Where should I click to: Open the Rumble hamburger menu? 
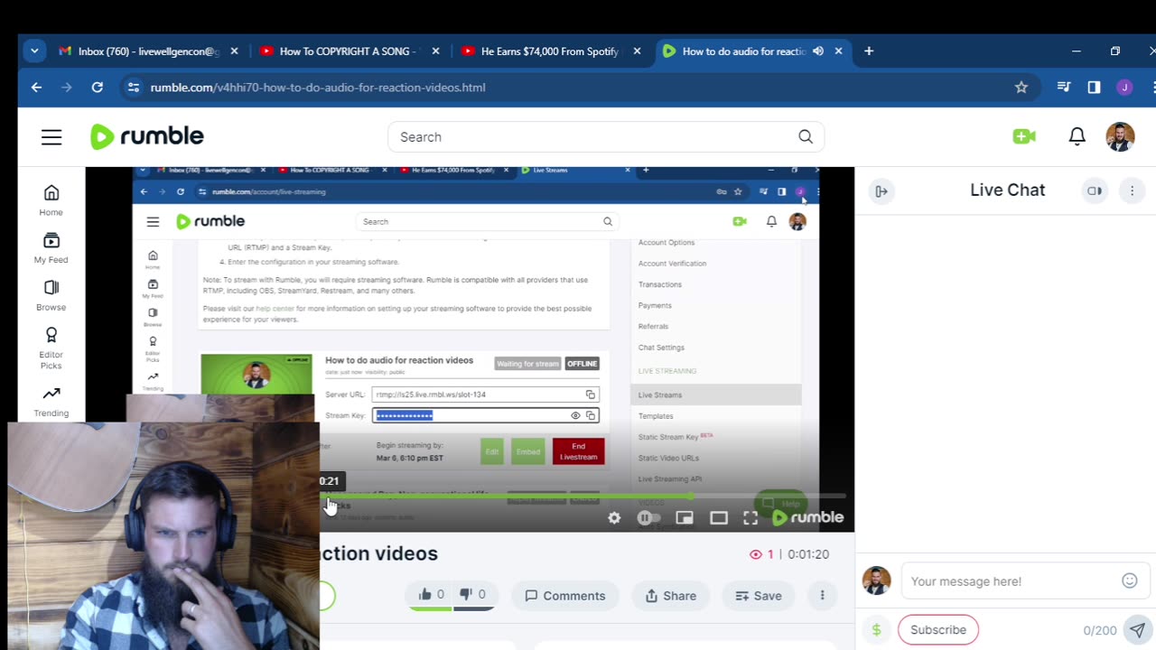pyautogui.click(x=51, y=137)
